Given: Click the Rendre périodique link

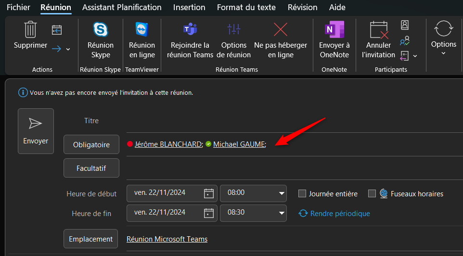Looking at the screenshot, I should (x=340, y=213).
